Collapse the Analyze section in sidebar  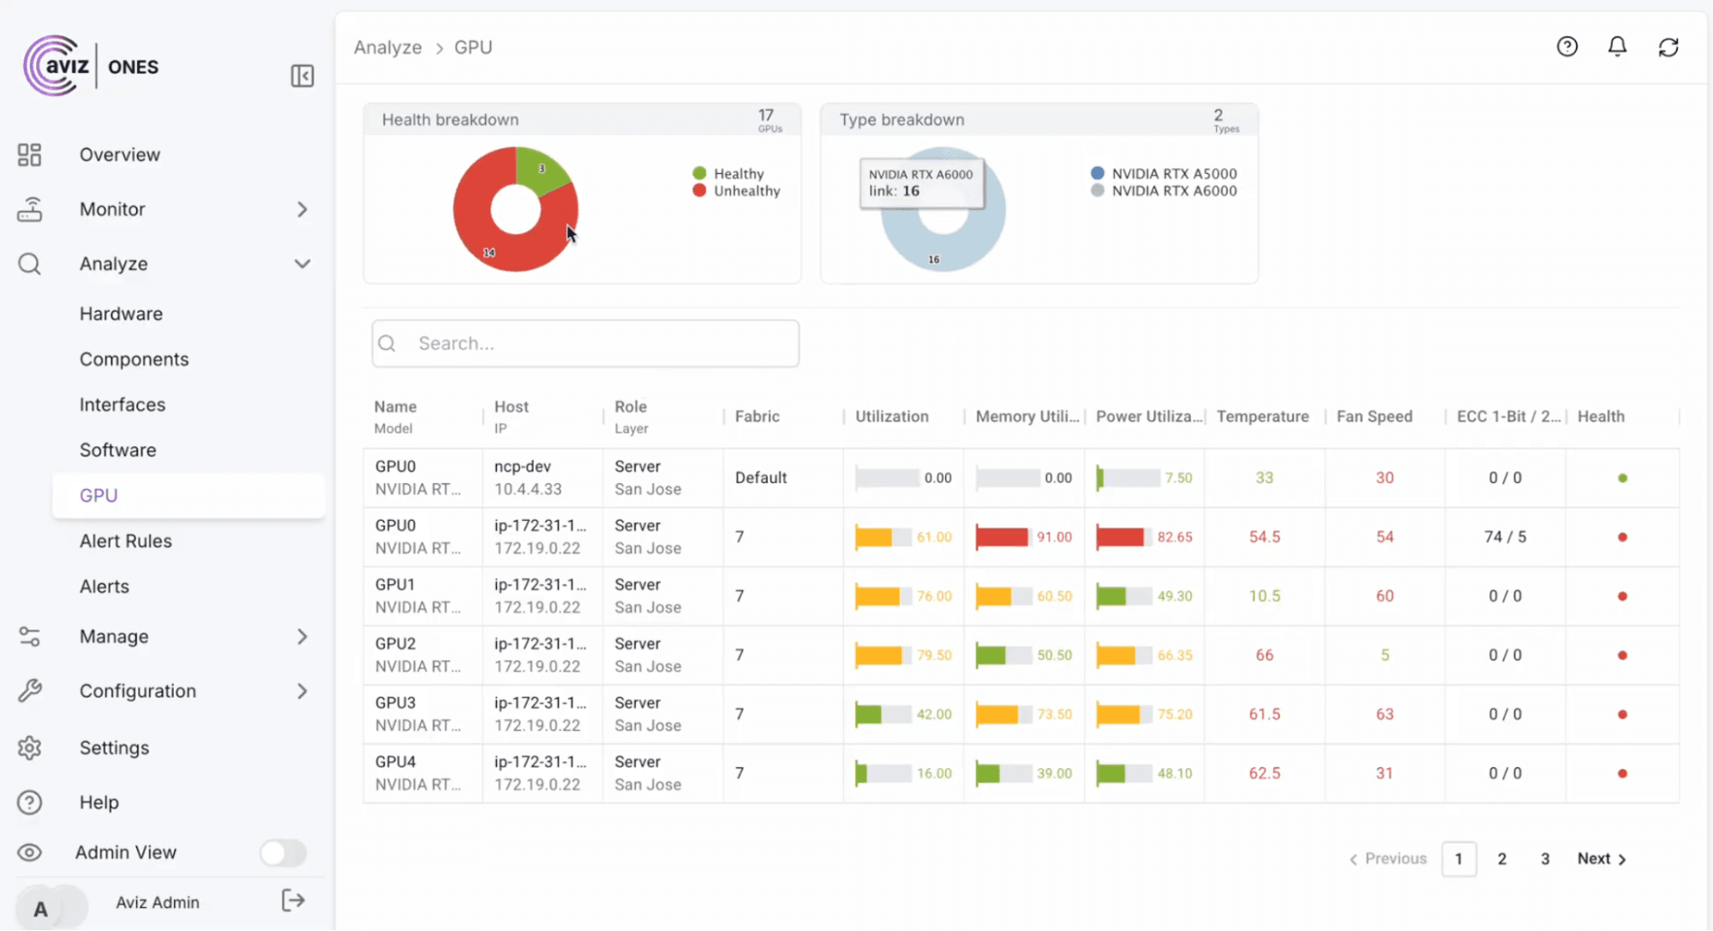coord(302,264)
